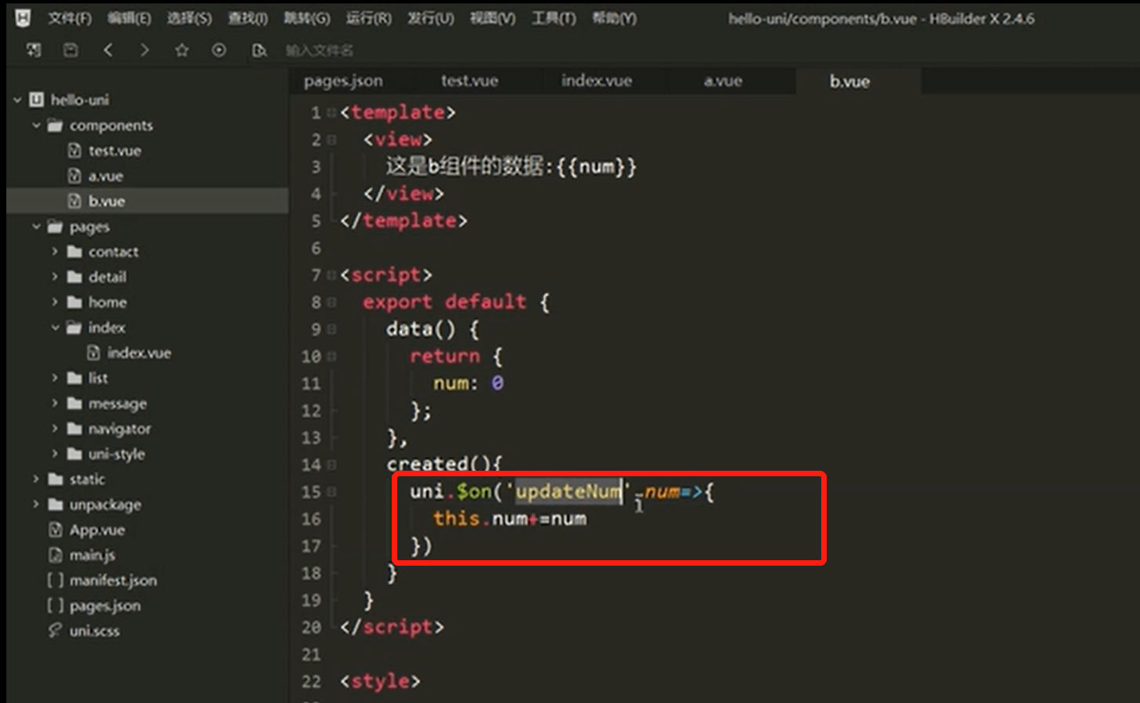Image resolution: width=1140 pixels, height=703 pixels.
Task: Click the star bookmark icon
Action: pyautogui.click(x=181, y=50)
